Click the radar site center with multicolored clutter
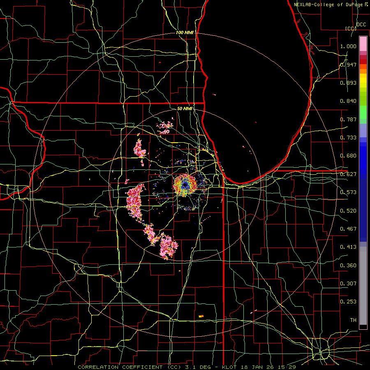This screenshot has width=370, height=370. [185, 185]
